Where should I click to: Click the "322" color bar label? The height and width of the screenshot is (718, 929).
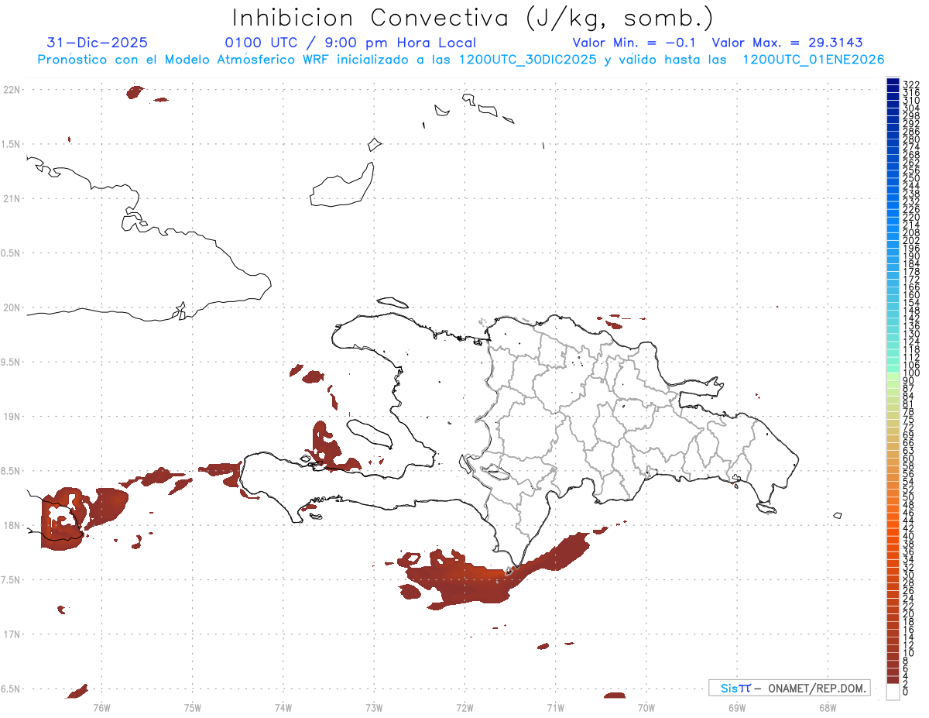click(910, 84)
